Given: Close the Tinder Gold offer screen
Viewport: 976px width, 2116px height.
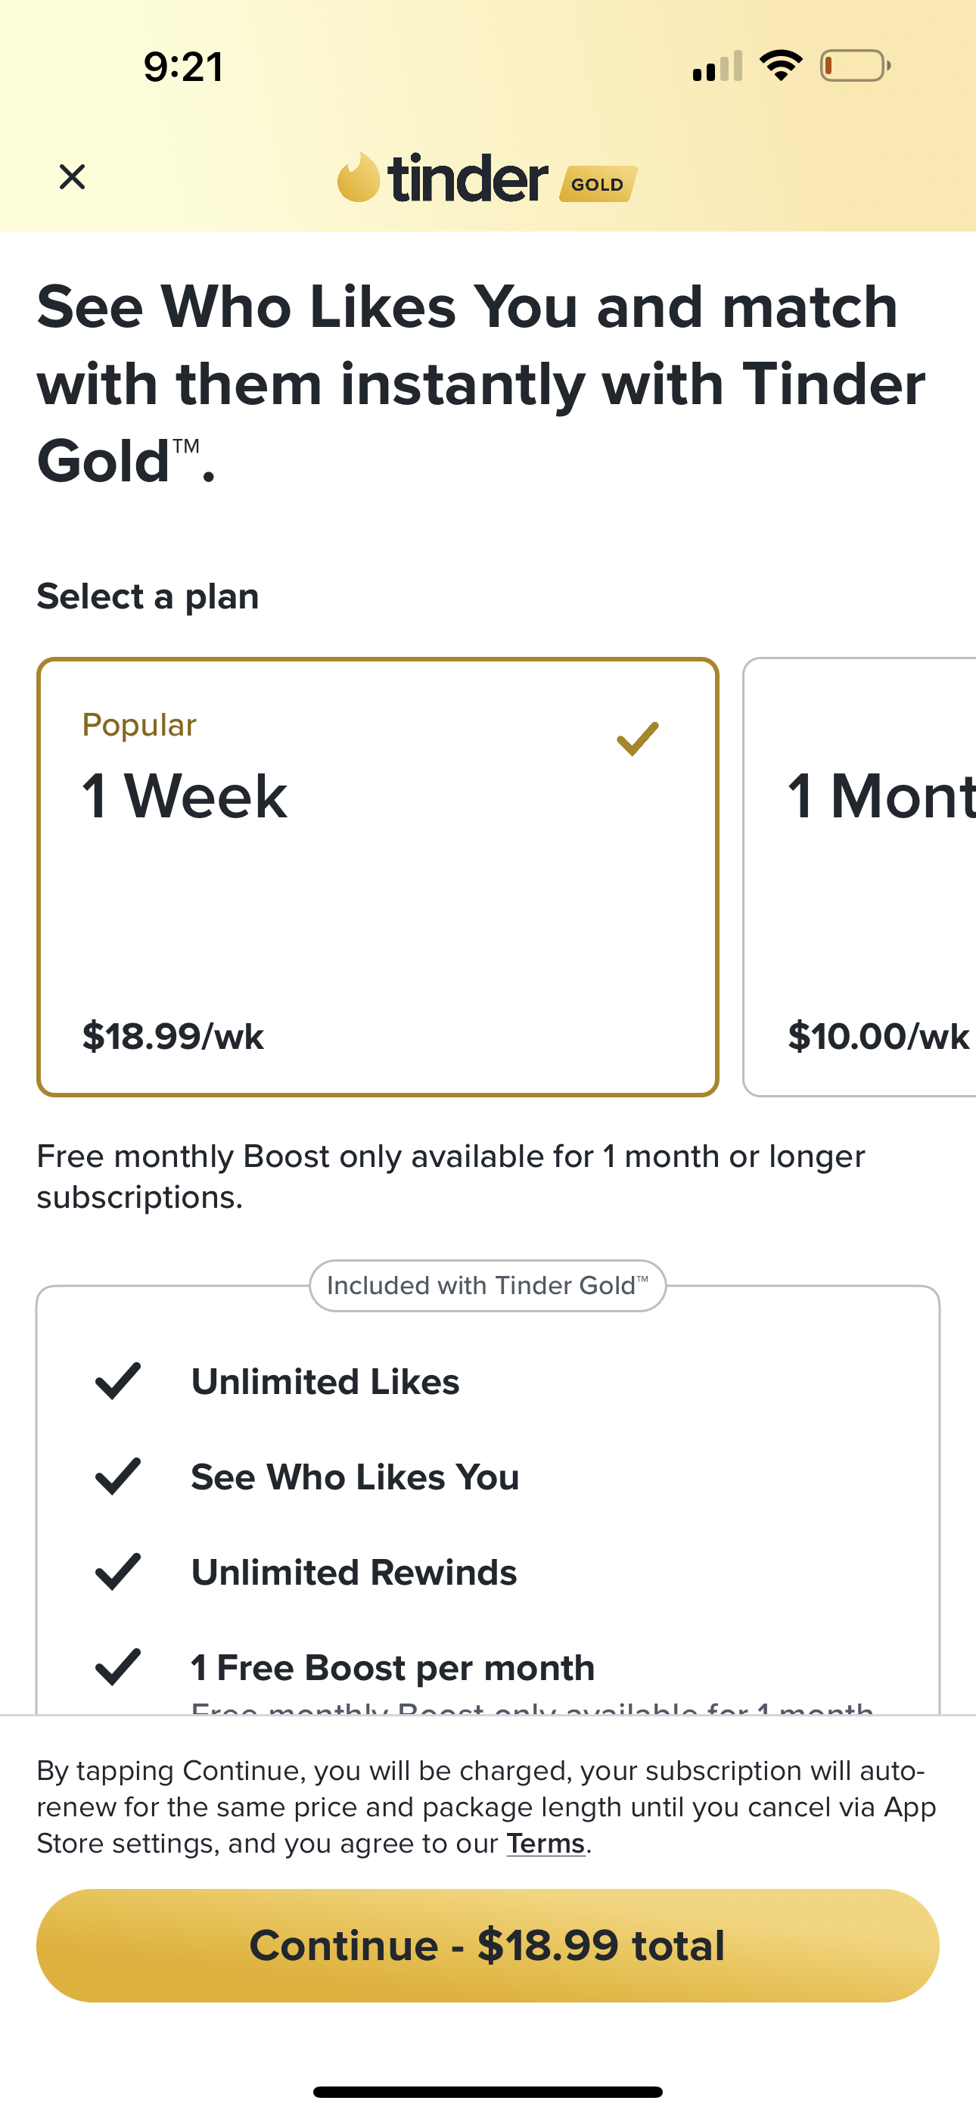Looking at the screenshot, I should tap(73, 176).
